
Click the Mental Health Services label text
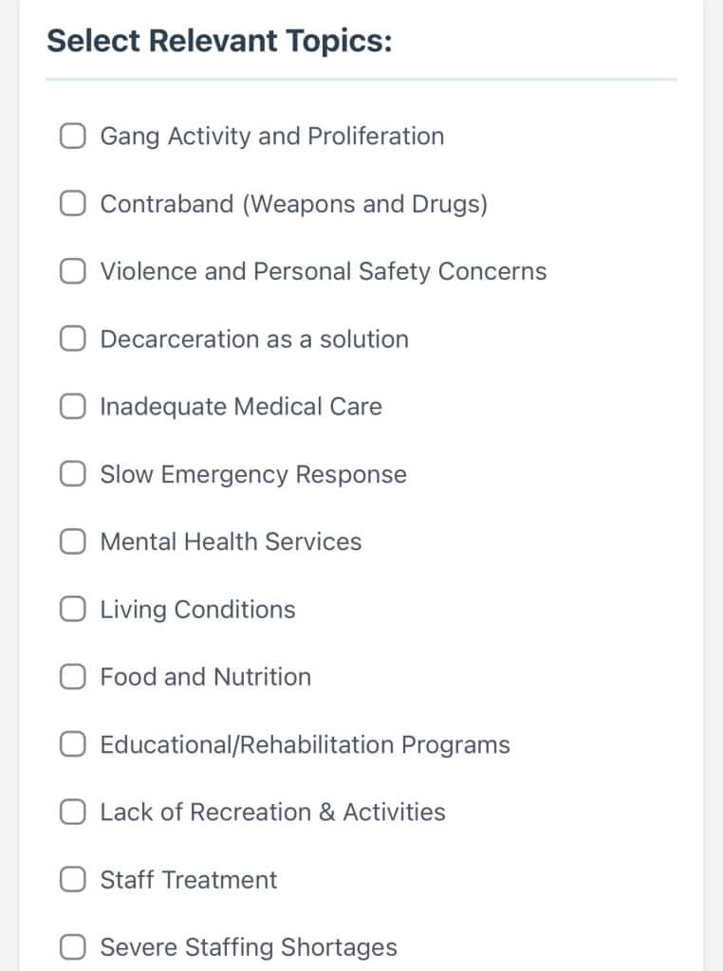[x=231, y=541]
